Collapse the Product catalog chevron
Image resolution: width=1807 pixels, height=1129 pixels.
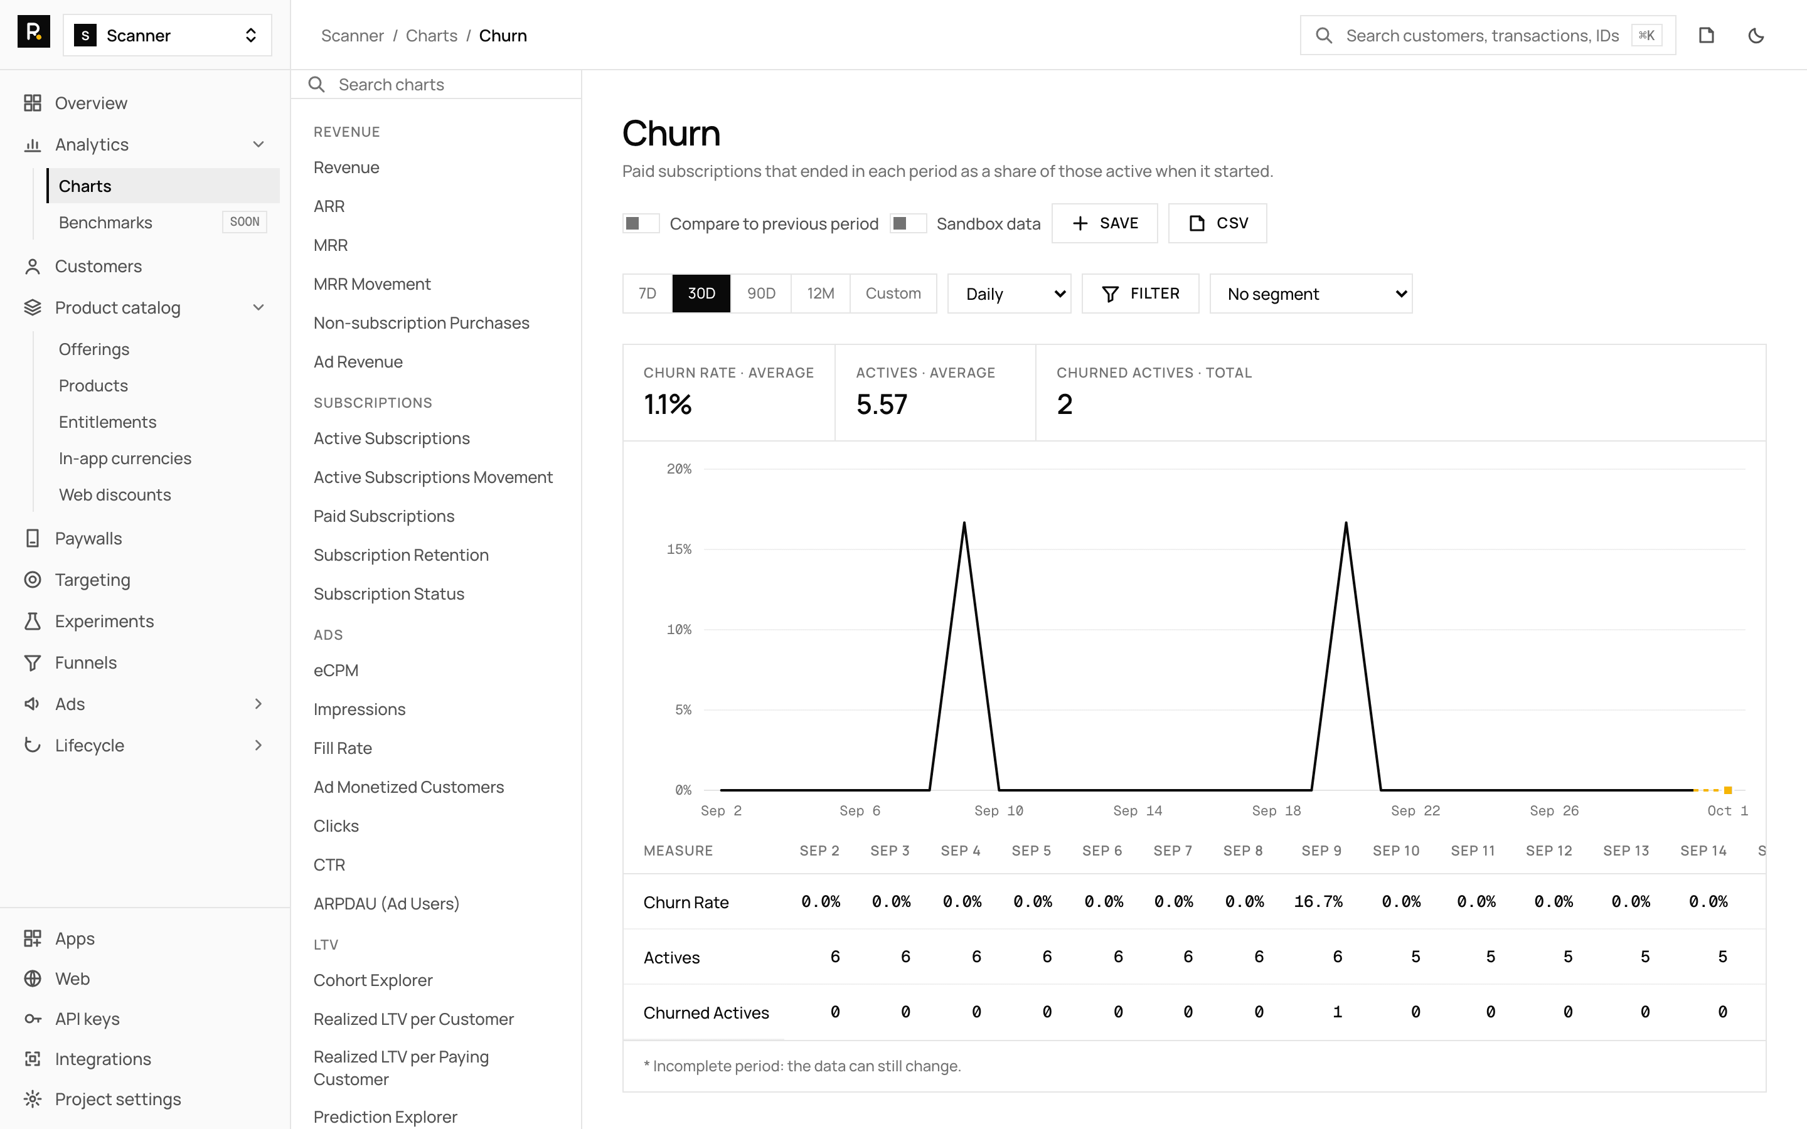point(259,307)
